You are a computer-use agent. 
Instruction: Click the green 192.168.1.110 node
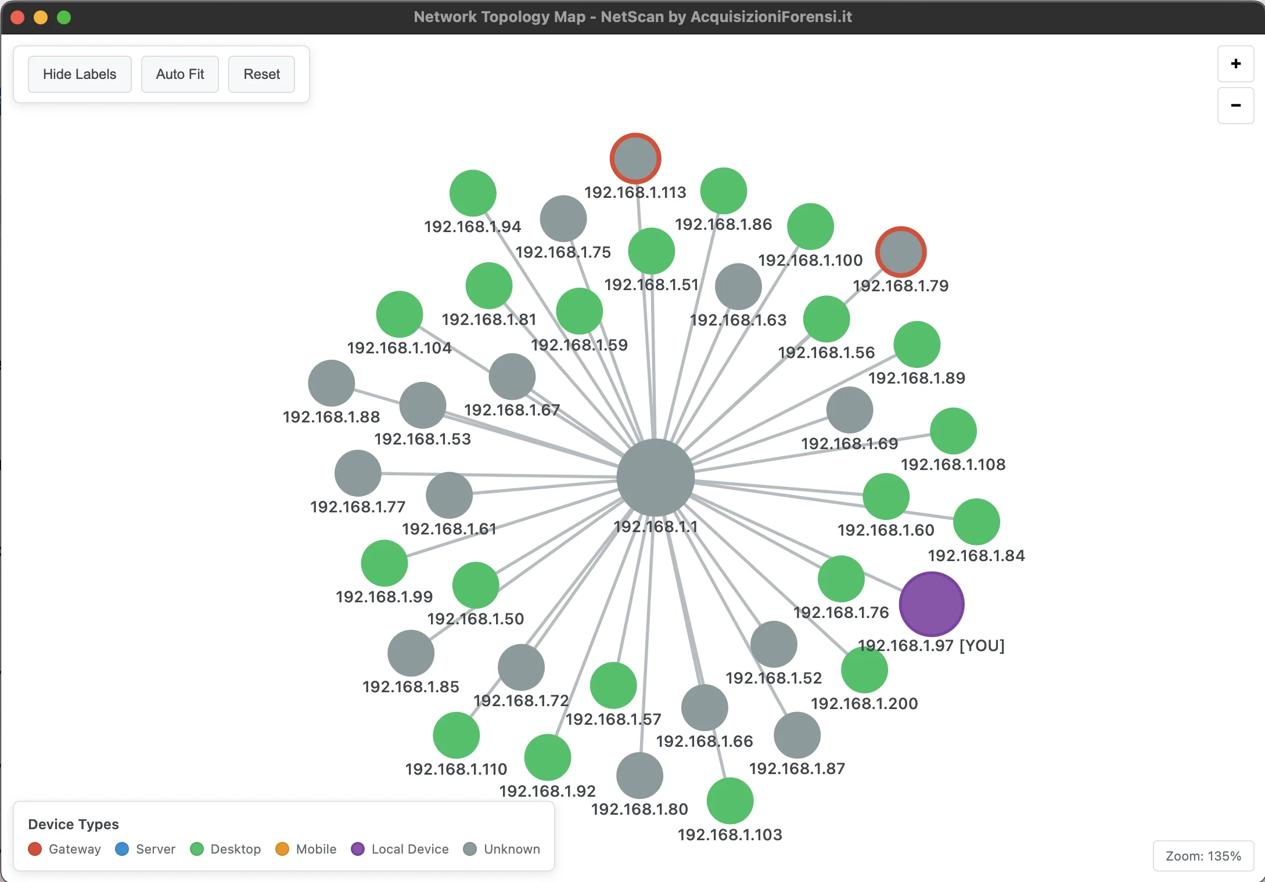tap(457, 736)
